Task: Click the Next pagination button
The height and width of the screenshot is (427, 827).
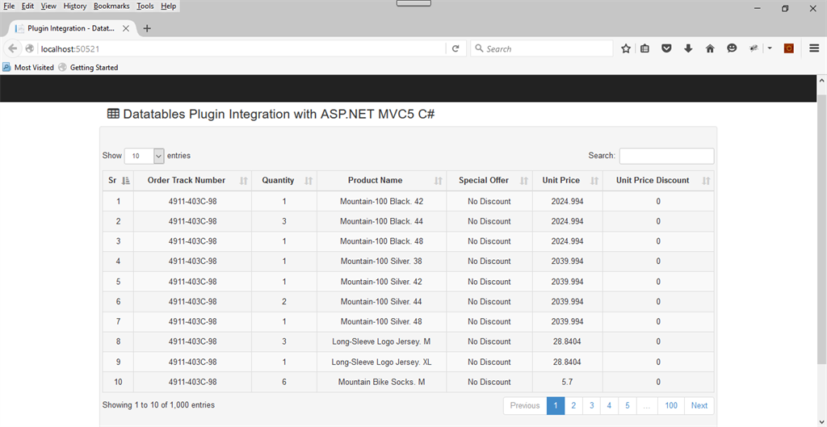Action: click(x=699, y=405)
